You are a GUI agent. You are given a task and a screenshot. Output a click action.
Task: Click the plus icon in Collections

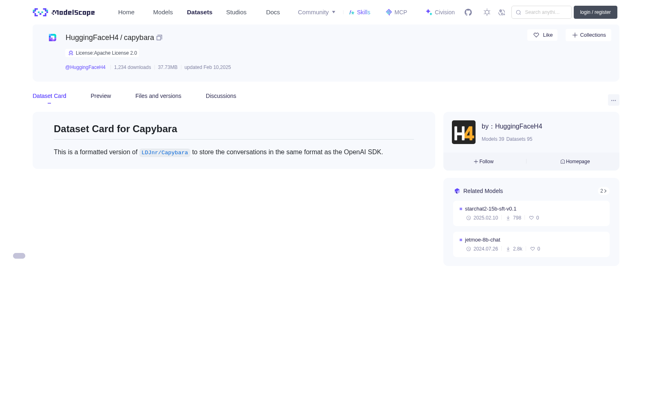pyautogui.click(x=575, y=35)
